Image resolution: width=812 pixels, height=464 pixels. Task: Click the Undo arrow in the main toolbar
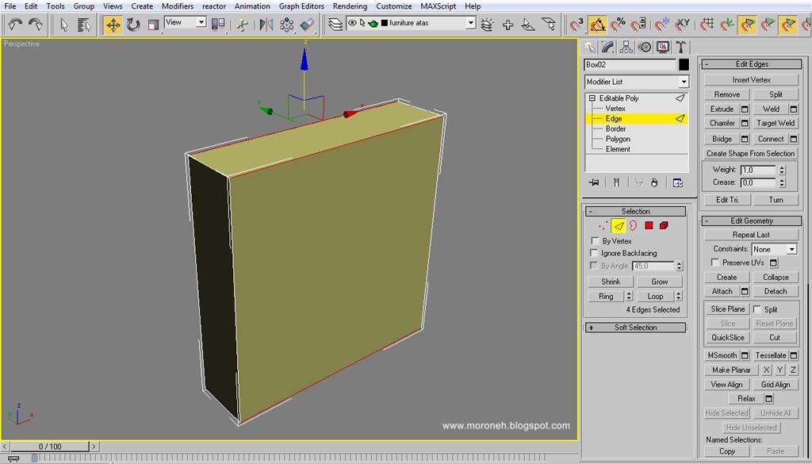[15, 25]
